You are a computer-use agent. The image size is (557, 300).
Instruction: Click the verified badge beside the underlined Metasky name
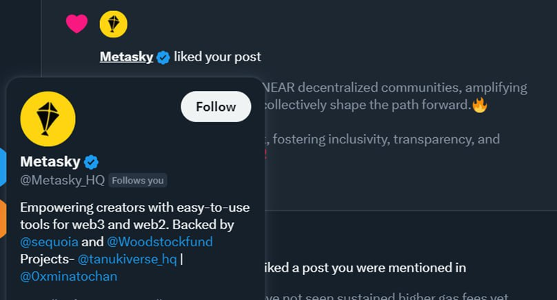[163, 57]
